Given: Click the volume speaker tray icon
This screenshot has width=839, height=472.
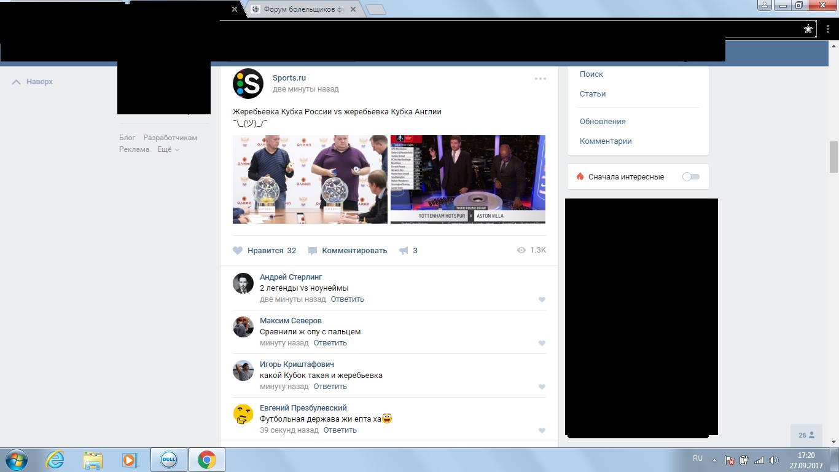Looking at the screenshot, I should click(x=774, y=460).
